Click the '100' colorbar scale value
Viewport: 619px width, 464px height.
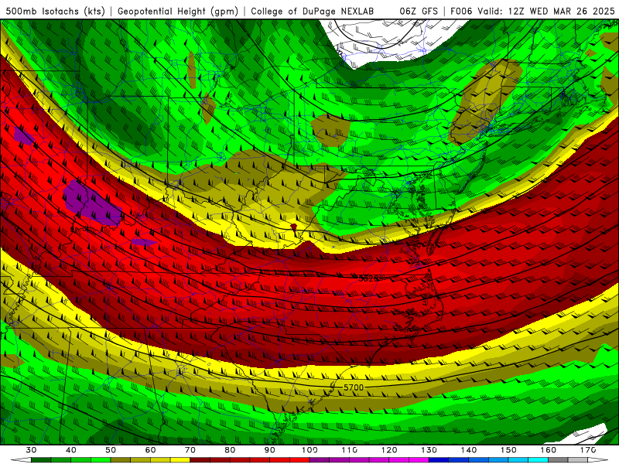coord(309,450)
